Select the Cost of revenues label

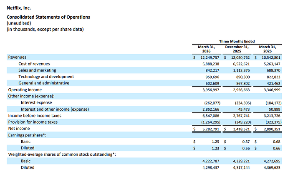[x=34, y=64]
